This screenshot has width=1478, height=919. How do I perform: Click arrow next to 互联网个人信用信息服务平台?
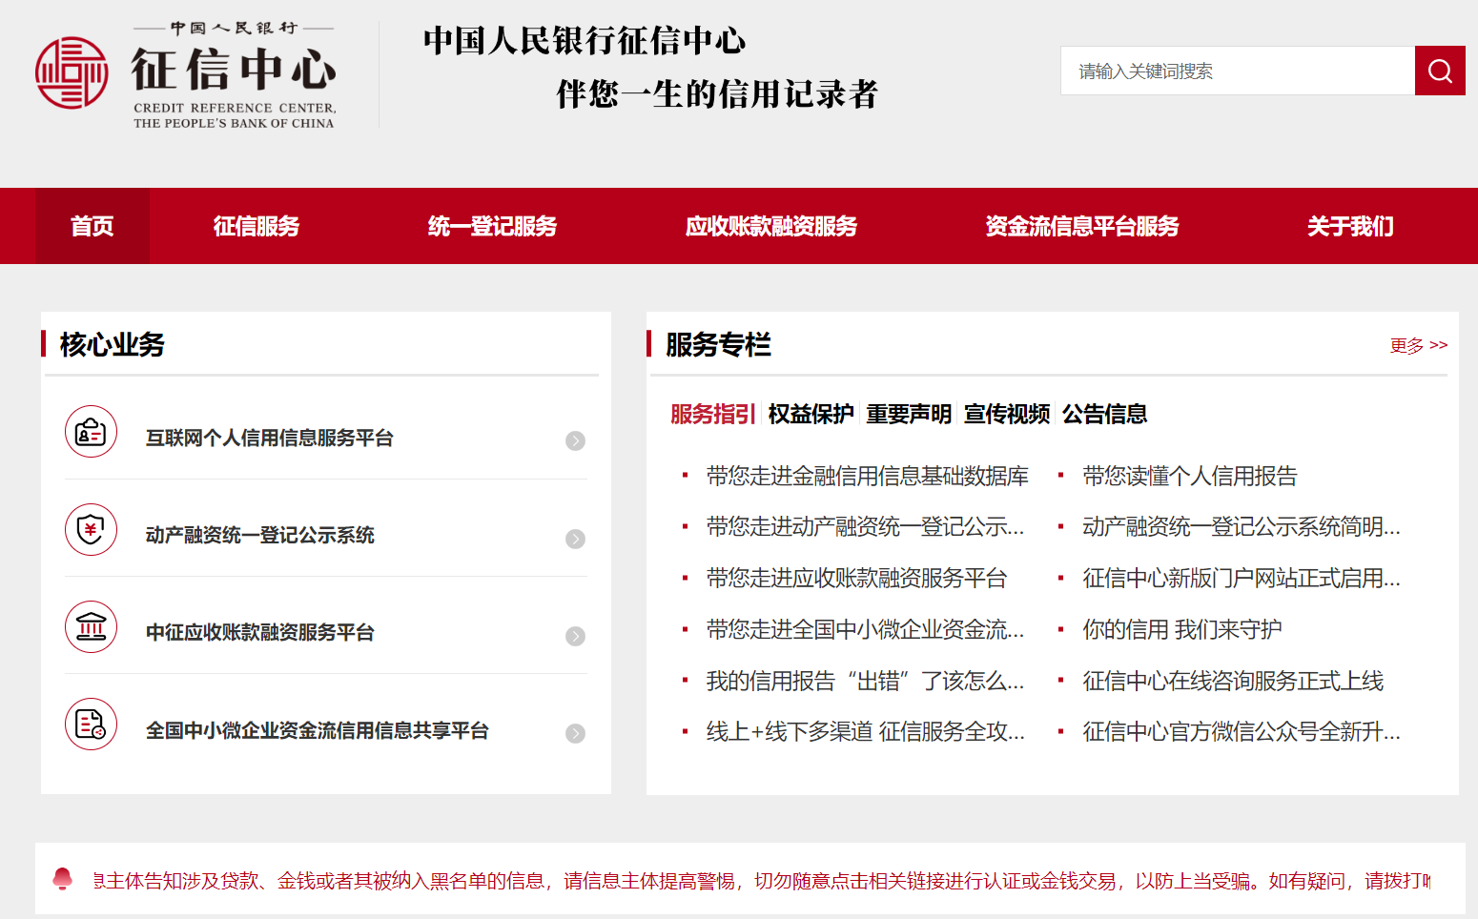(x=575, y=440)
